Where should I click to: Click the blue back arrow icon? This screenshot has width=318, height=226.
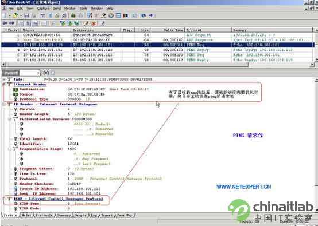click(x=5, y=23)
